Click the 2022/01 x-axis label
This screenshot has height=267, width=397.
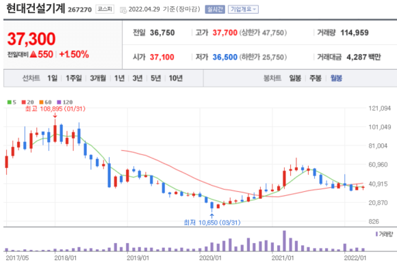coord(355,258)
